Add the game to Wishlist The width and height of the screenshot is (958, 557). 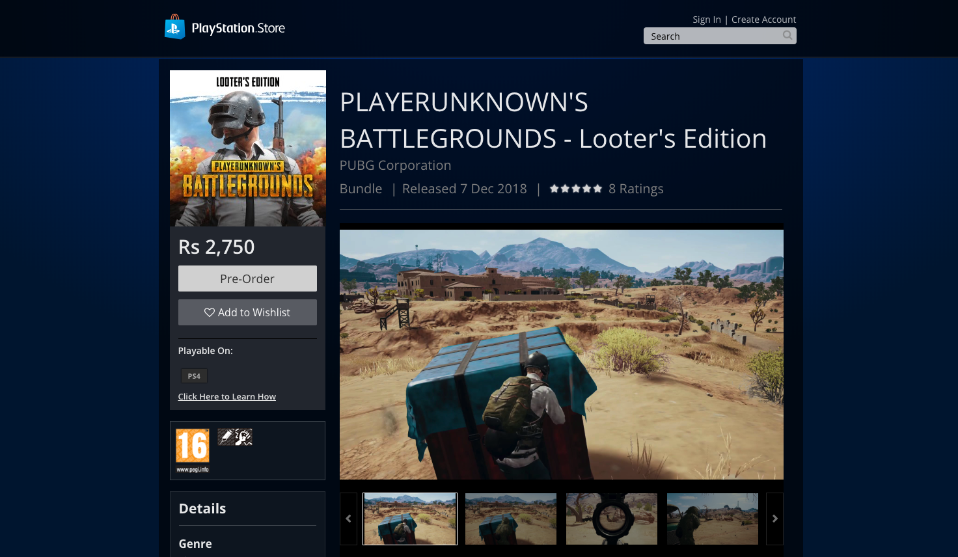pyautogui.click(x=247, y=312)
